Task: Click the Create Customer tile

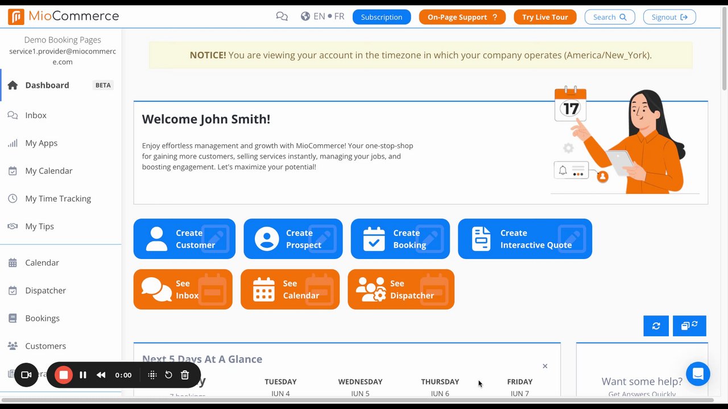Action: tap(184, 239)
